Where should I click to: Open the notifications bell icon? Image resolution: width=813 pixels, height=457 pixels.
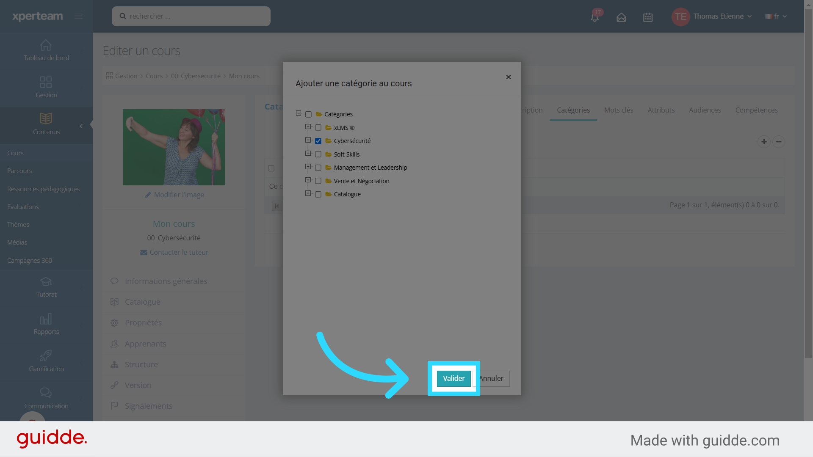pyautogui.click(x=595, y=17)
